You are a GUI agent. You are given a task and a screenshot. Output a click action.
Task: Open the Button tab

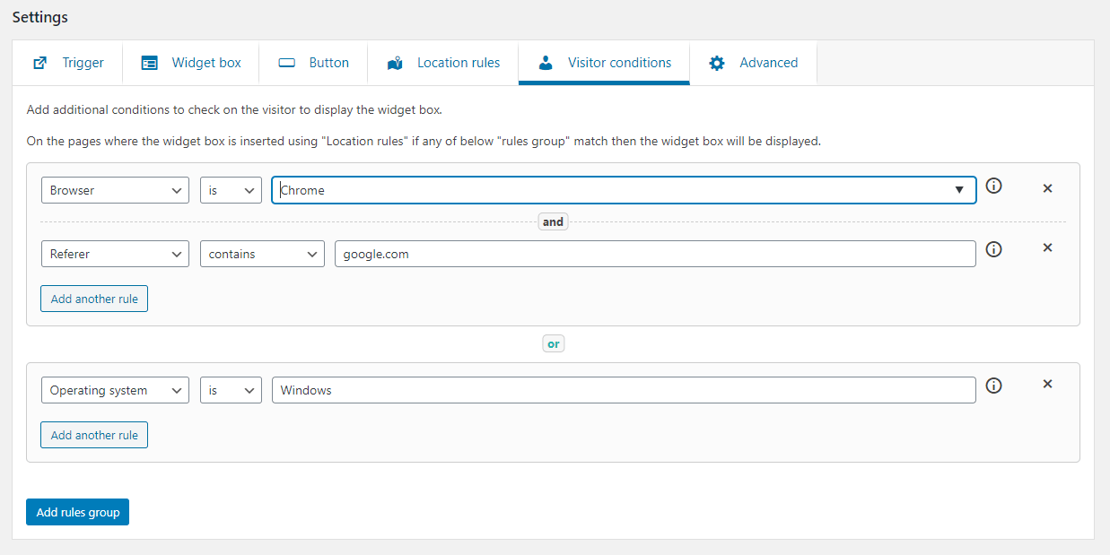coord(313,63)
